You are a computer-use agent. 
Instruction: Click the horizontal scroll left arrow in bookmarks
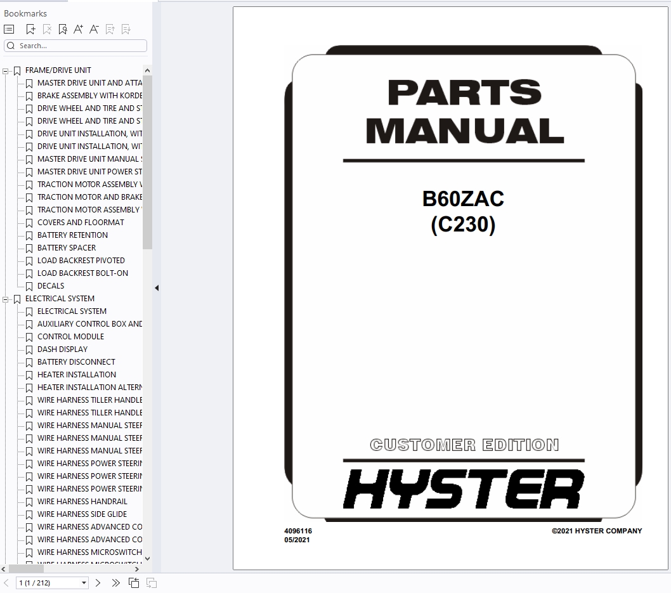(3, 569)
